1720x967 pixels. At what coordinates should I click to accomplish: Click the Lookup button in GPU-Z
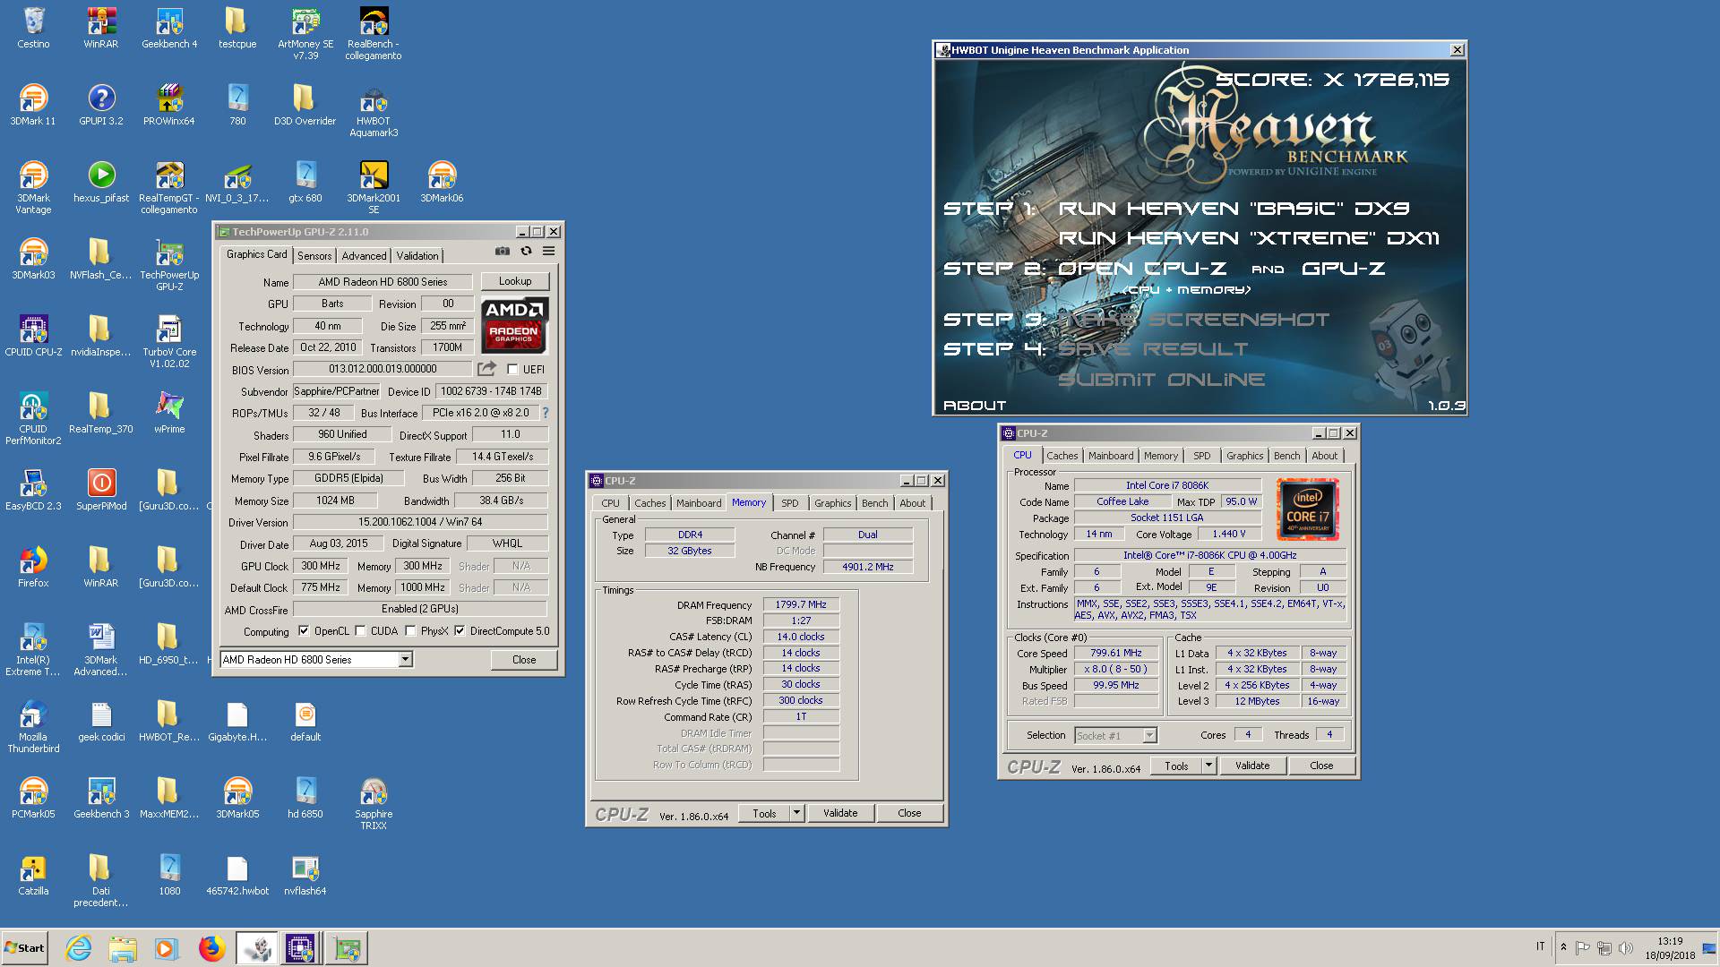(x=514, y=281)
